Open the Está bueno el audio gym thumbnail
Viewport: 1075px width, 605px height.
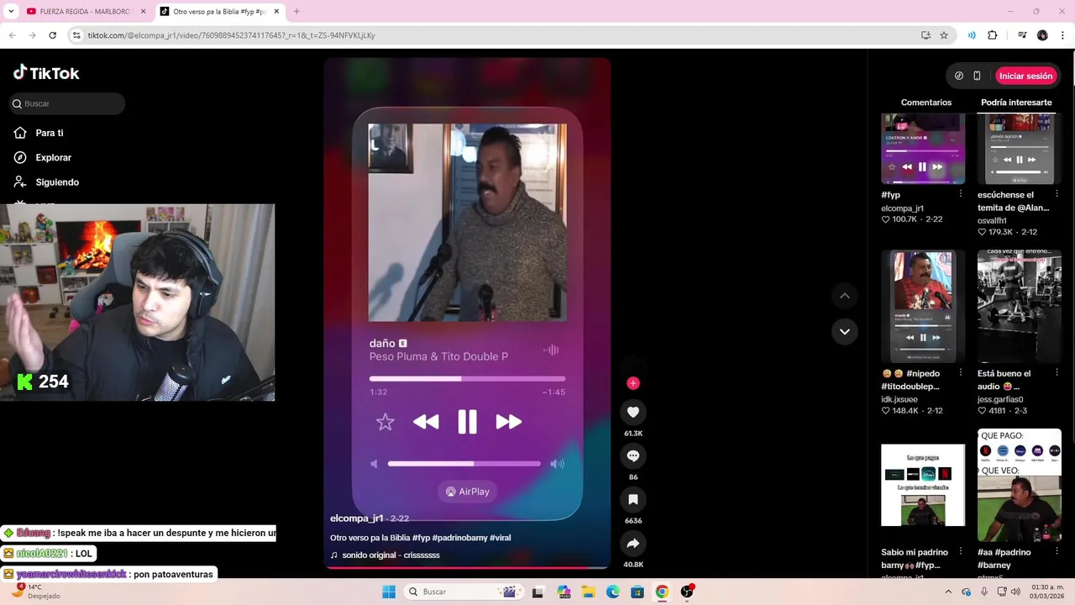tap(1020, 306)
